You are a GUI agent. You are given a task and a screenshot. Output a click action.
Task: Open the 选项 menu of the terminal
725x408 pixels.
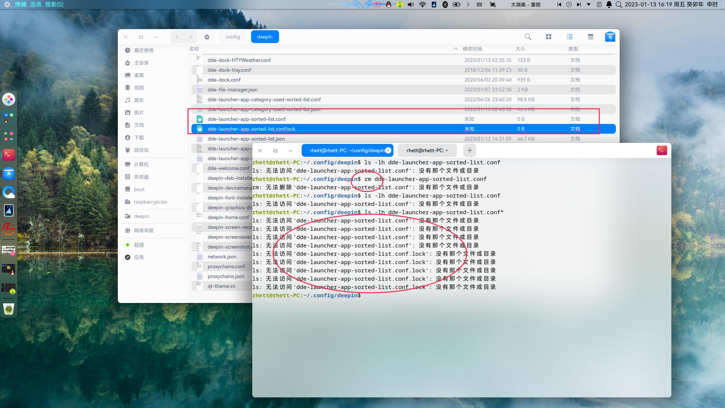[x=35, y=5]
